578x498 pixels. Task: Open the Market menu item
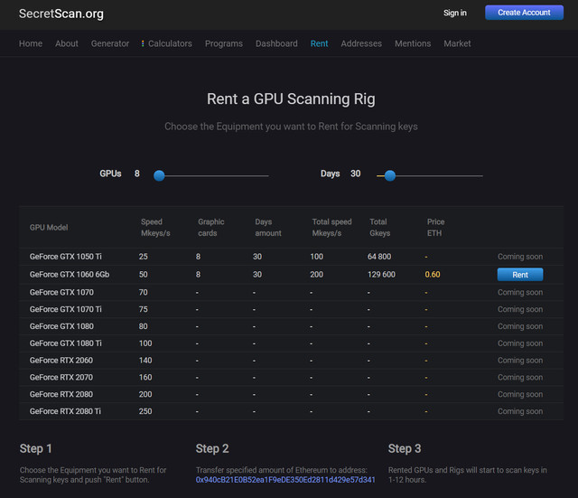coord(457,43)
